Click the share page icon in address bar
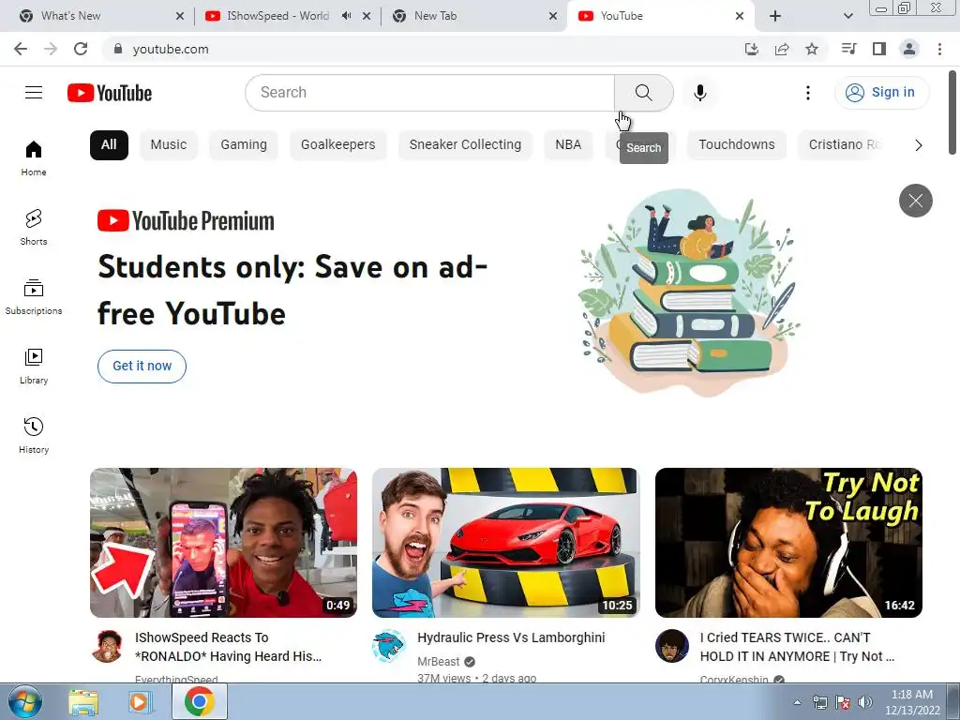 tap(782, 49)
